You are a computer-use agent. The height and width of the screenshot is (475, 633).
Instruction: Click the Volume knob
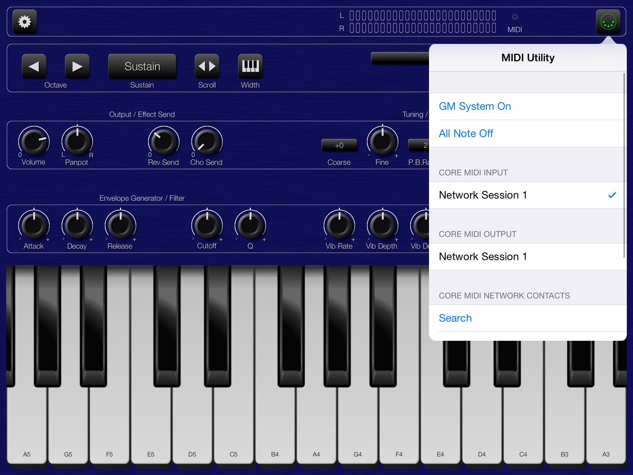pos(34,141)
